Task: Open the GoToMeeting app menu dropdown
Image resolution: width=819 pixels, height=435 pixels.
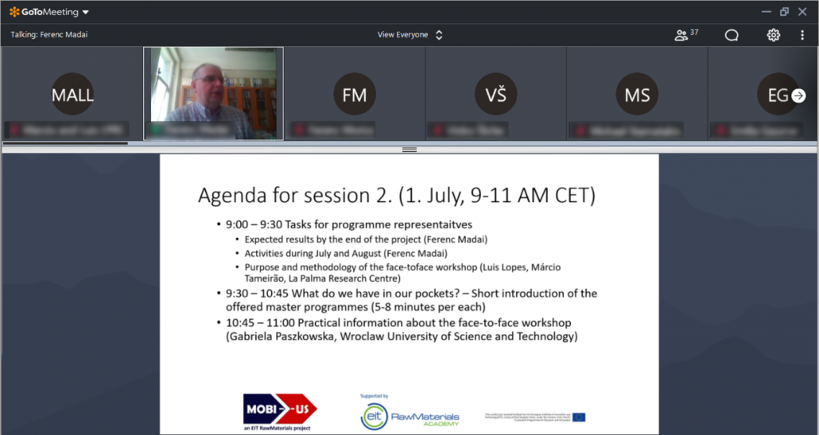Action: pos(85,12)
